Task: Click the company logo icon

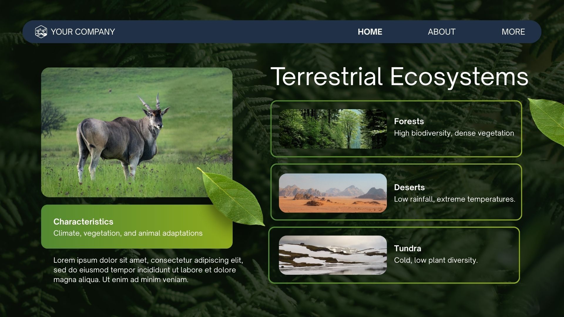Action: pos(41,32)
